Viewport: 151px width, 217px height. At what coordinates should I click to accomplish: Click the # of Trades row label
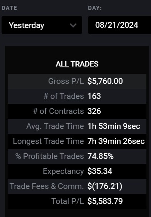pyautogui.click(x=64, y=96)
